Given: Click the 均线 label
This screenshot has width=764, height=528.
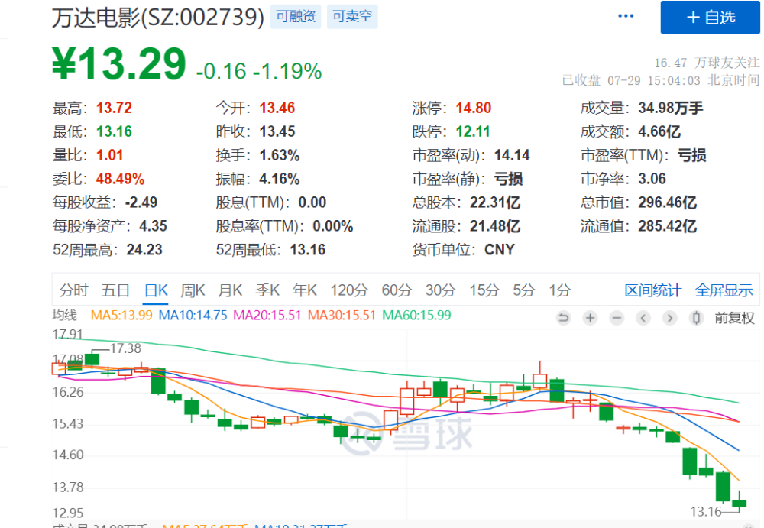Looking at the screenshot, I should (x=64, y=316).
